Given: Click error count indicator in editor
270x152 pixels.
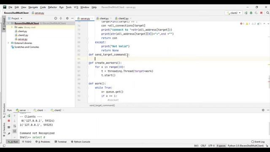Looking at the screenshot, I should pos(242,24).
